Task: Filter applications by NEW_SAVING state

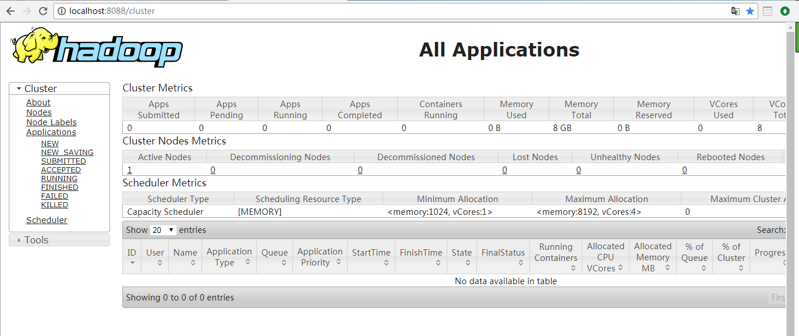Action: point(68,153)
